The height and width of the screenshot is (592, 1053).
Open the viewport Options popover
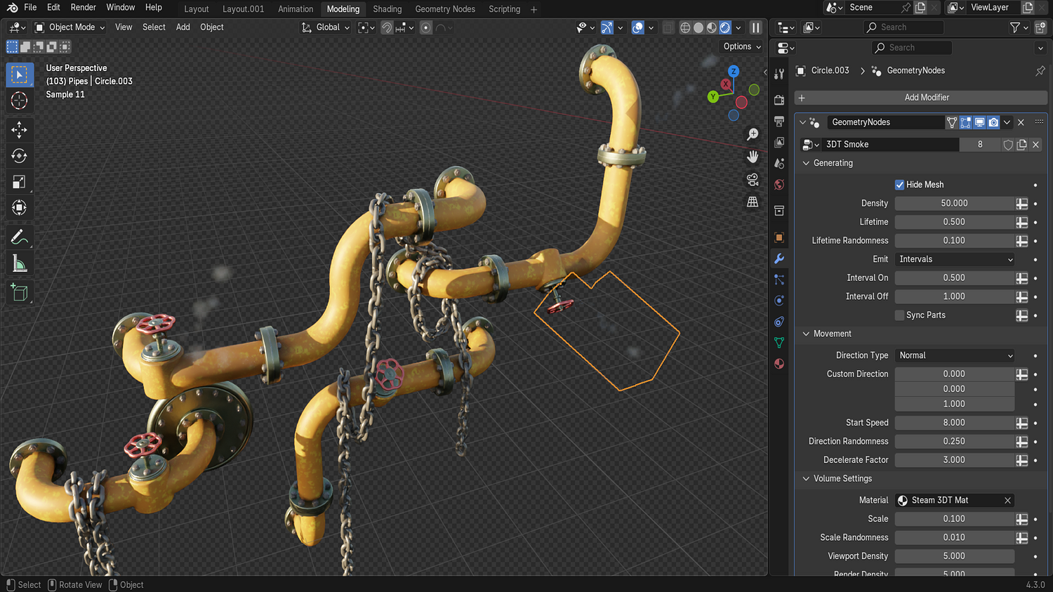(x=742, y=46)
